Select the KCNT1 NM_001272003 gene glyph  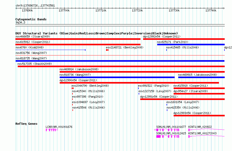click(x=206, y=136)
